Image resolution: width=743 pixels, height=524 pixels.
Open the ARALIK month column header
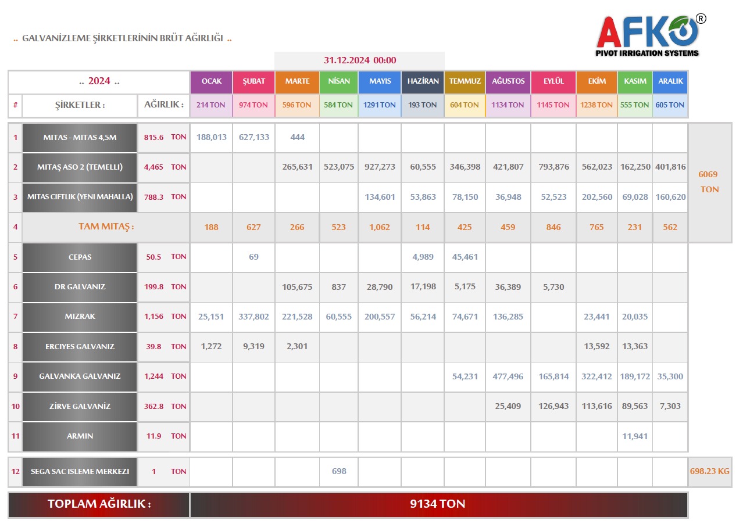click(670, 81)
